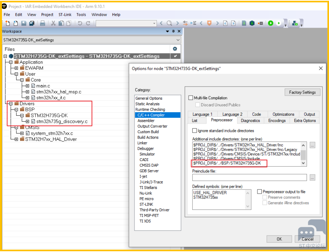The width and height of the screenshot is (329, 252).
Task: Click the Open file toolbar icon
Action: pyautogui.click(x=16, y=23)
